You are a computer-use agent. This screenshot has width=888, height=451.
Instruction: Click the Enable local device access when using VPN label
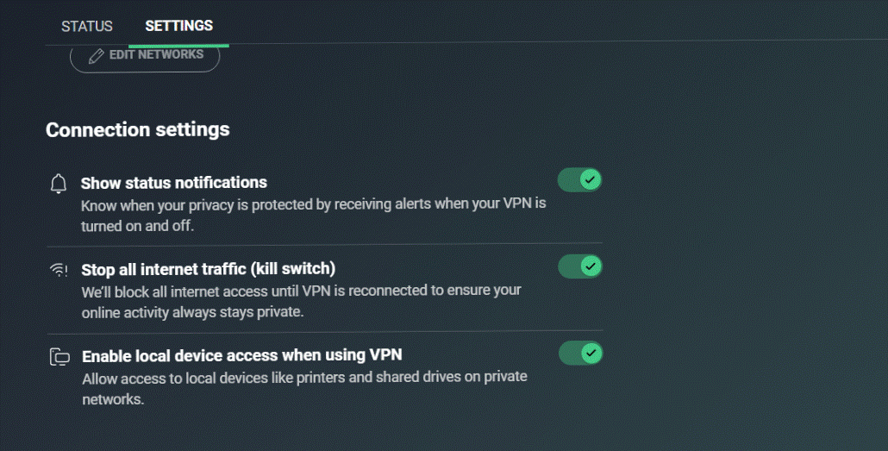(242, 356)
